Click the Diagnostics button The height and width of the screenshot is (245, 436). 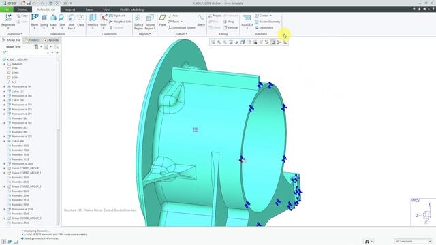pyautogui.click(x=264, y=28)
